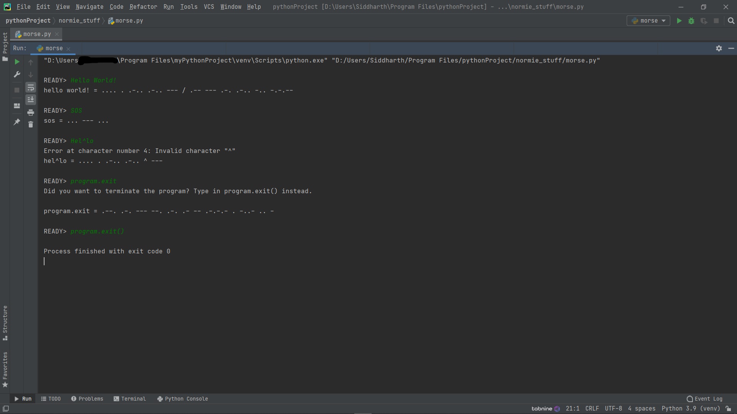Pin the morse run tab
Viewport: 737px width, 414px height.
(17, 122)
